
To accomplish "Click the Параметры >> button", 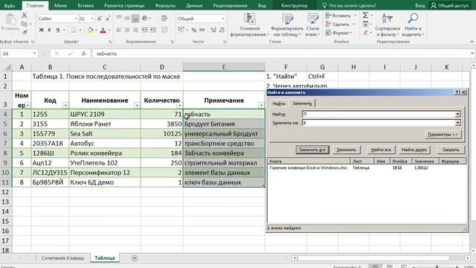I will point(443,135).
